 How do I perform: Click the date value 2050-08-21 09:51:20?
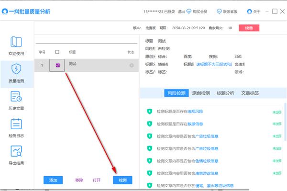[x=188, y=28]
